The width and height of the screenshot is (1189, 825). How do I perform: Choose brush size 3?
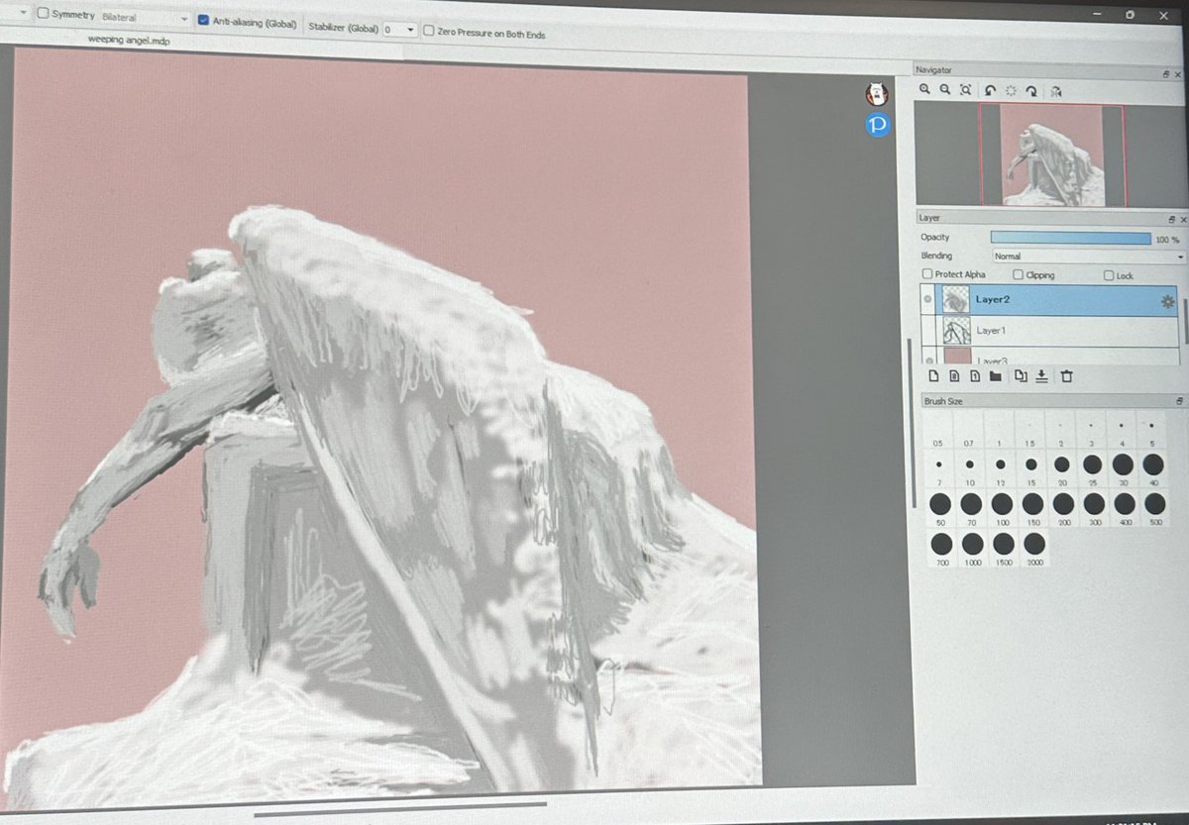(x=1091, y=429)
